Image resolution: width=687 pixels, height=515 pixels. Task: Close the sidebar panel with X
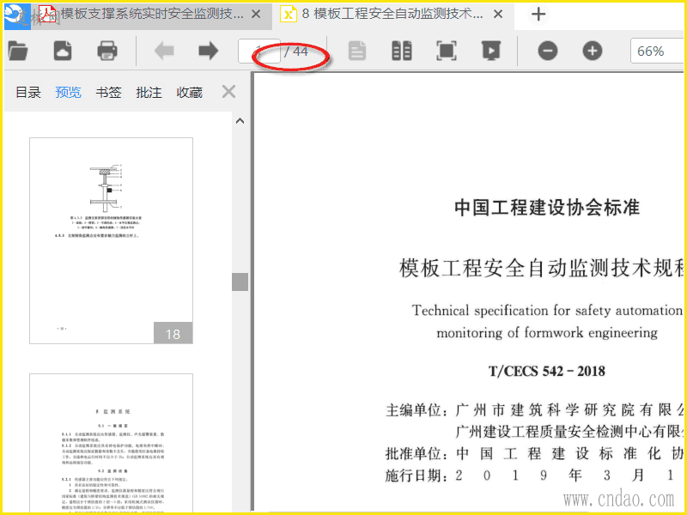pos(228,92)
